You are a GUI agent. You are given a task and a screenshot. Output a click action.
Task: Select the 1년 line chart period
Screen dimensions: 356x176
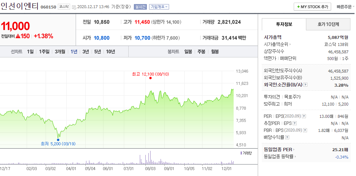coord(74,52)
